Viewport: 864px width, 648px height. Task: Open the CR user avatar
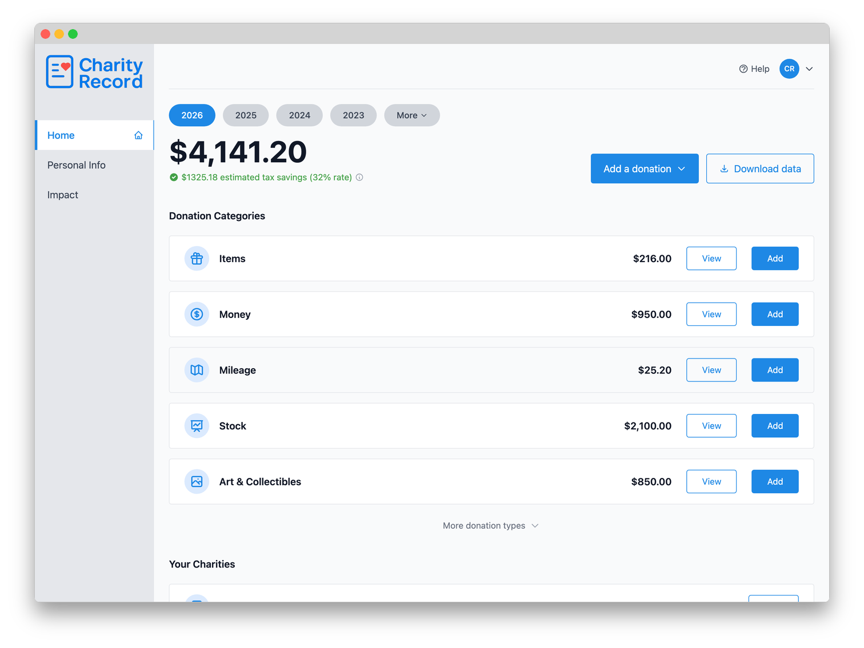(x=789, y=69)
